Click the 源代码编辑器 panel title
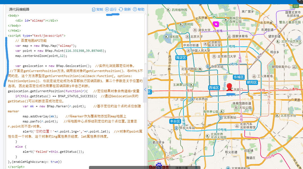Screen dimensions: 303x169 (x=19, y=10)
